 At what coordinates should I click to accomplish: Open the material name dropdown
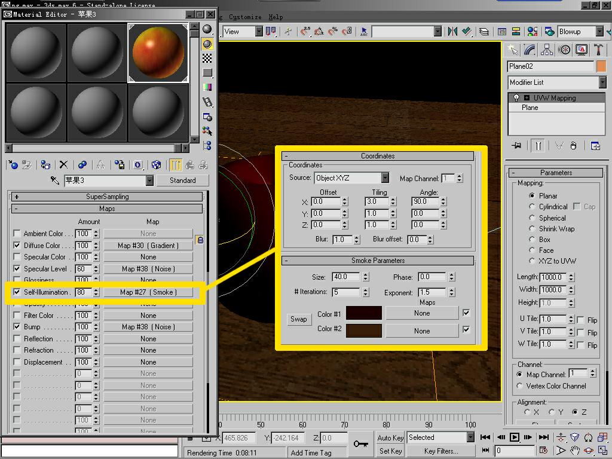[149, 180]
